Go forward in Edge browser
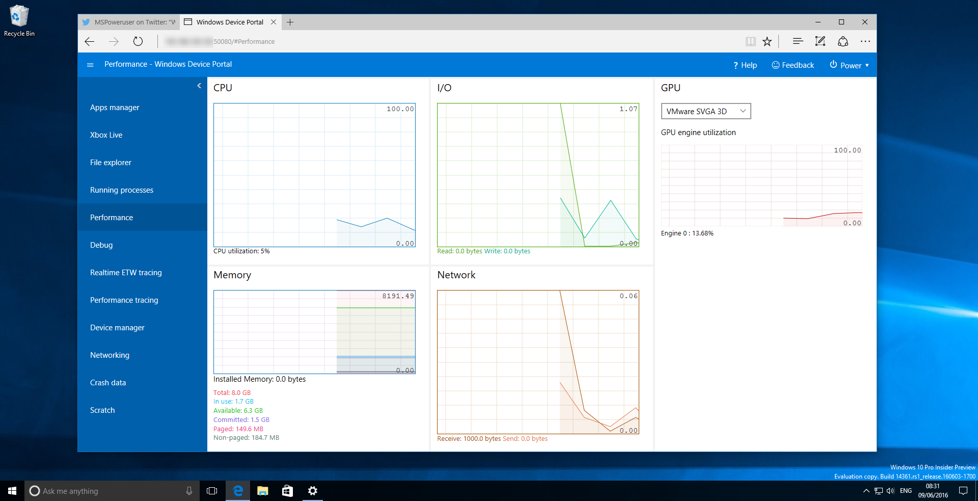This screenshot has height=501, width=978. [x=114, y=41]
